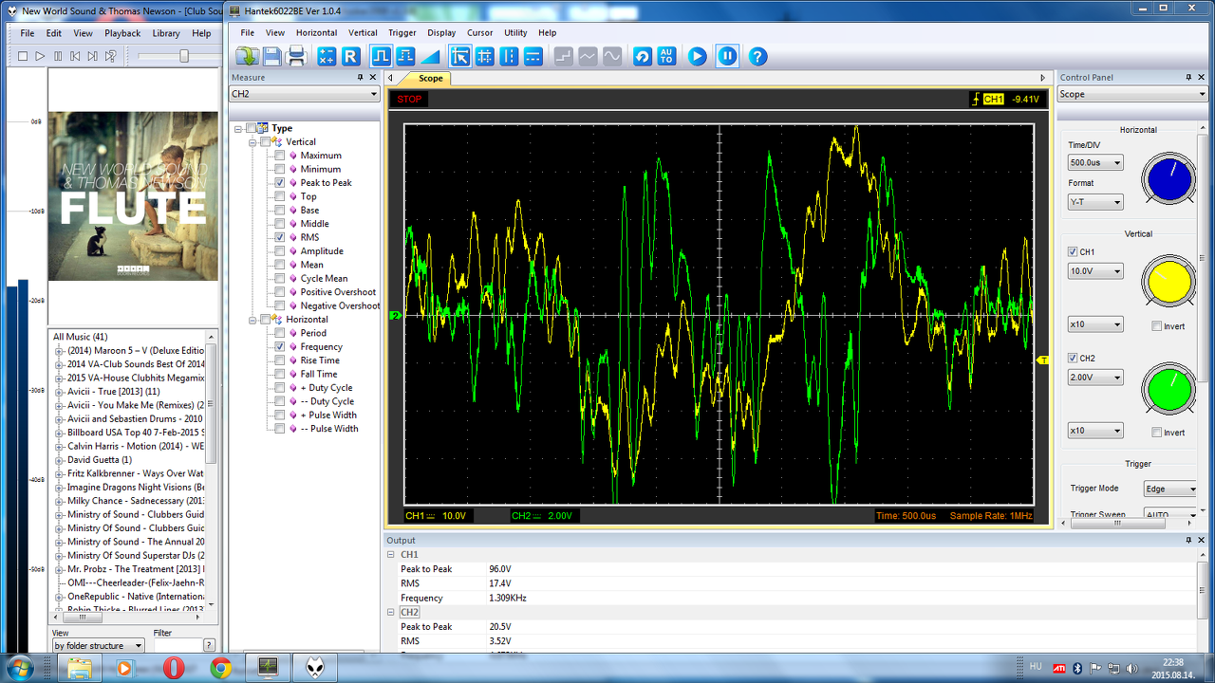
Task: Open the Format Y-T dropdown
Action: pyautogui.click(x=1095, y=202)
